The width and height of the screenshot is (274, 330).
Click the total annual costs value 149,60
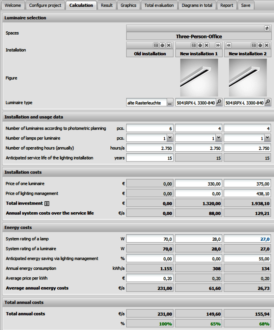[x=199, y=314]
